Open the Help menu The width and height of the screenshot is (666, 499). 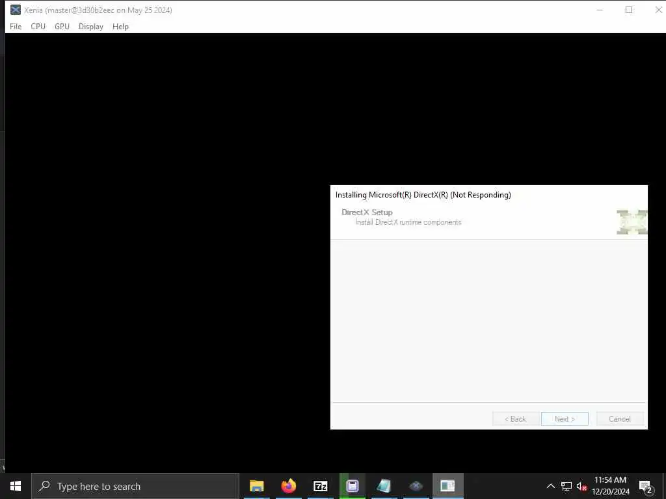coord(120,26)
